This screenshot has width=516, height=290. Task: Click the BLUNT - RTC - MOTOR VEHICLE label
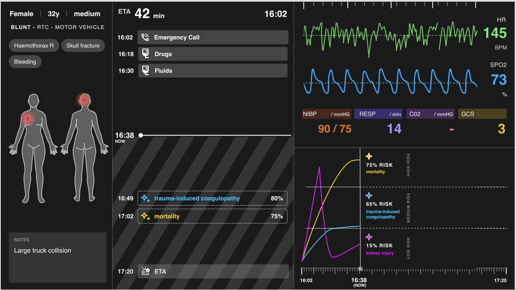58,27
